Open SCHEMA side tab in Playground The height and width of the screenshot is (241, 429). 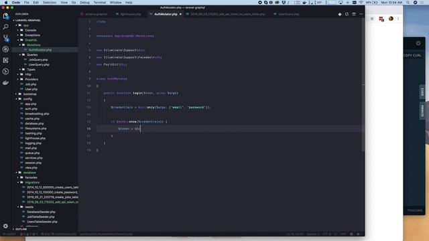click(422, 110)
